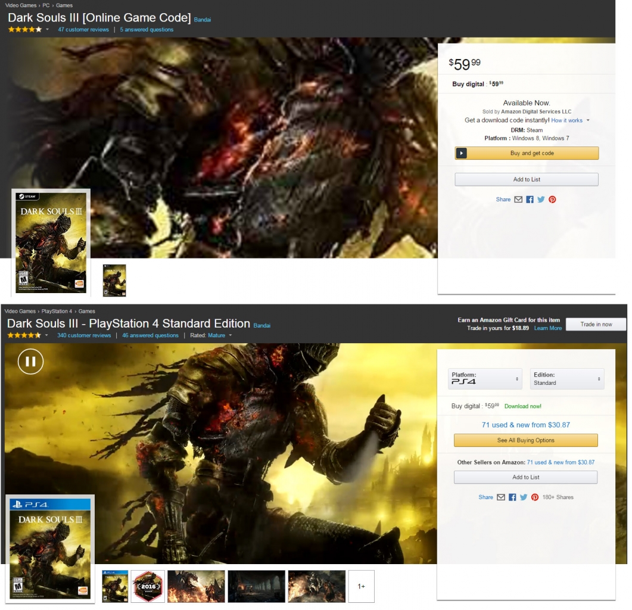The image size is (632, 610).
Task: Click the PlayStation 4 breadcrumb link
Action: coord(57,311)
